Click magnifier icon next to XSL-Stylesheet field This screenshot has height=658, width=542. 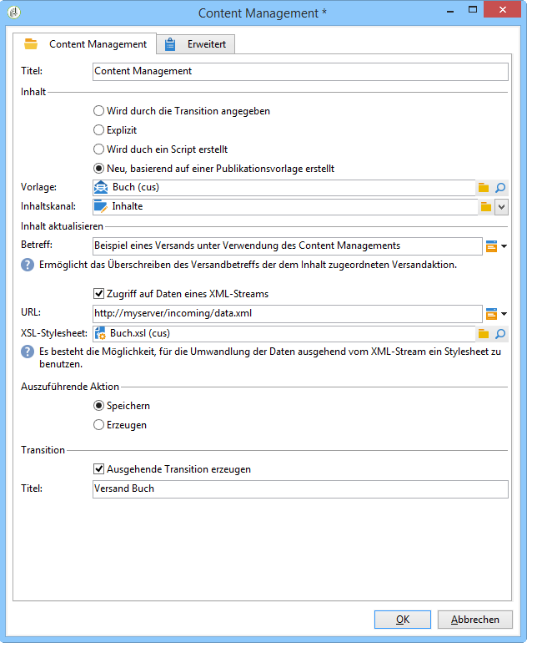coord(500,334)
